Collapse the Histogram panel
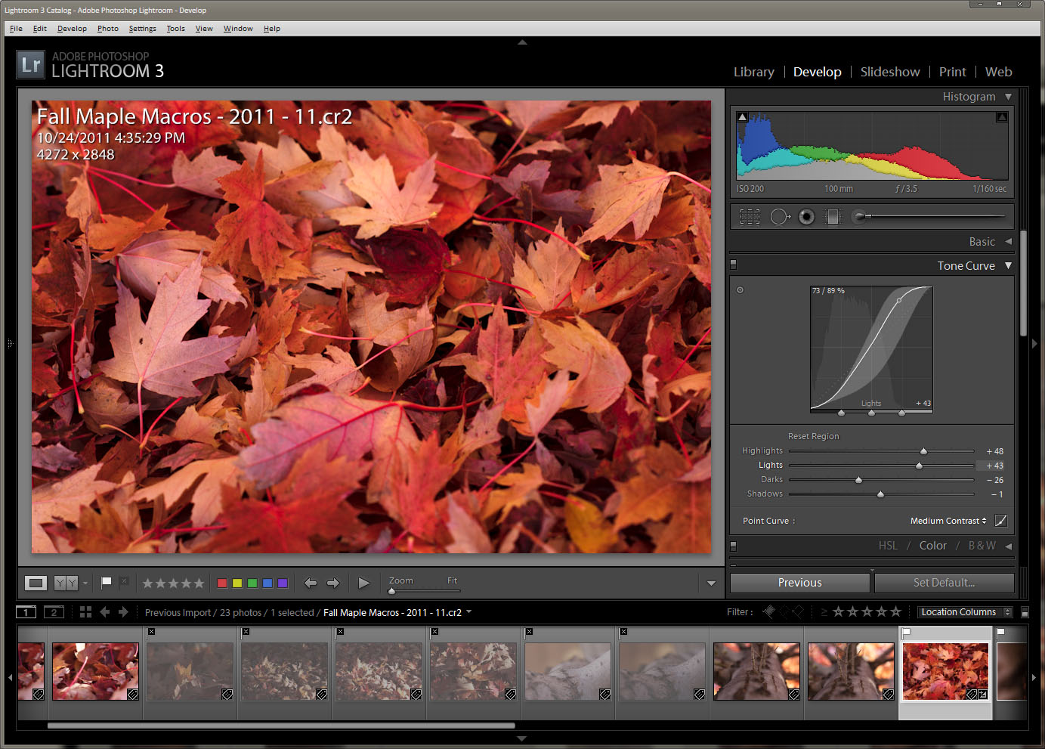The height and width of the screenshot is (749, 1045). tap(1008, 97)
